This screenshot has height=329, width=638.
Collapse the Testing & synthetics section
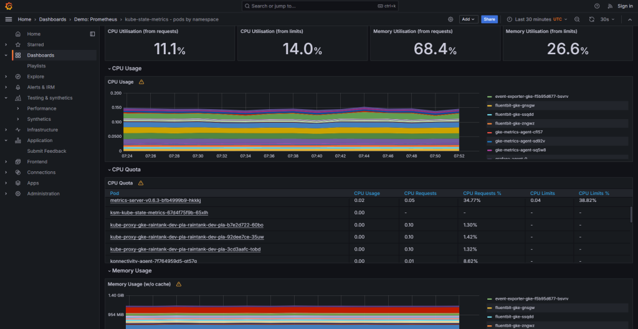pyautogui.click(x=6, y=98)
